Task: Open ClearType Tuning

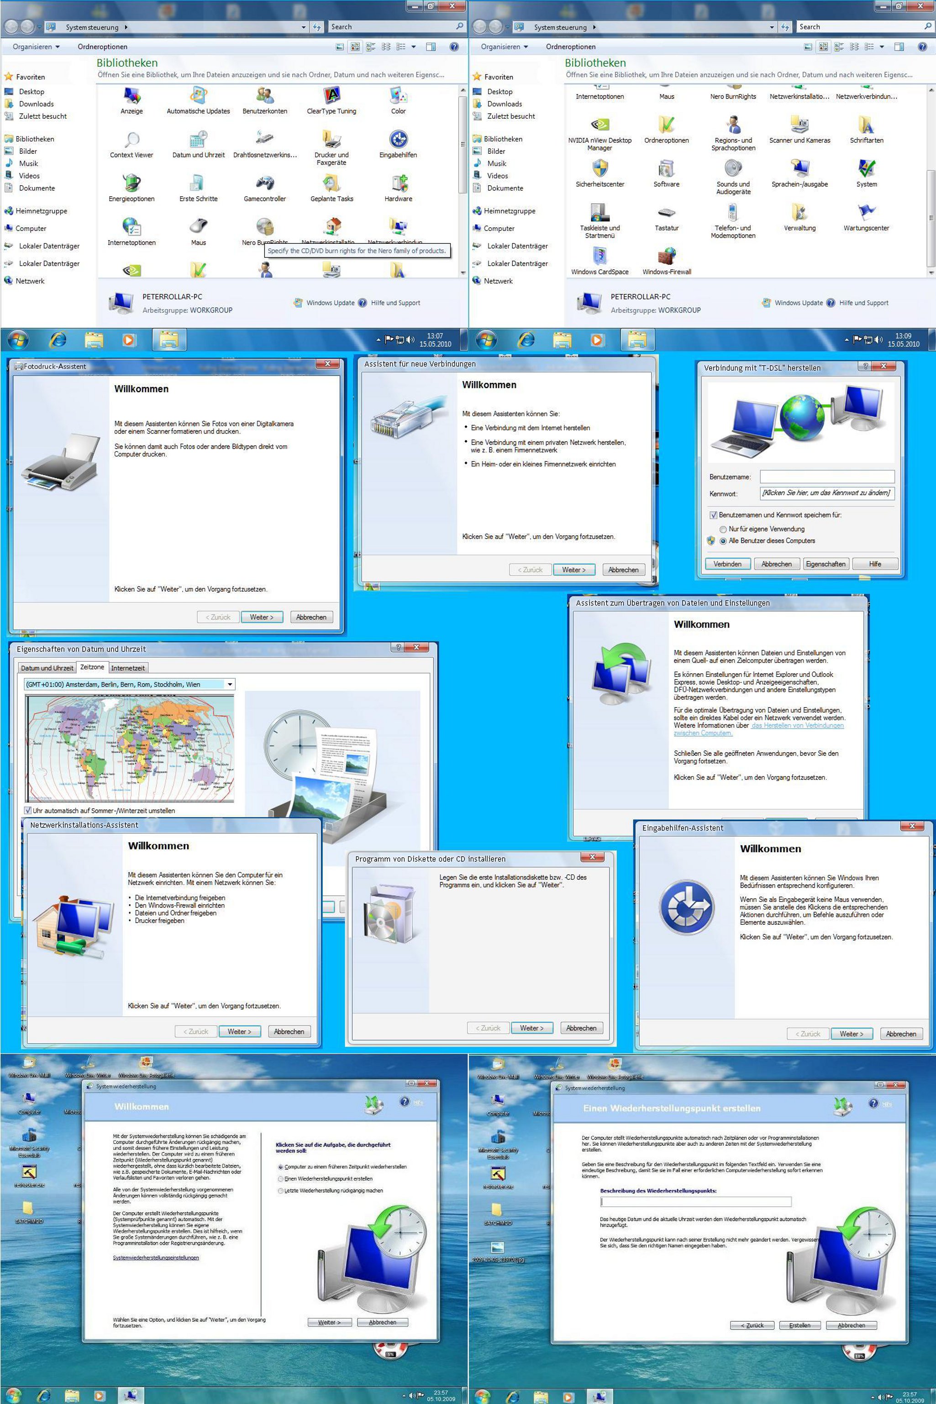Action: point(331,97)
